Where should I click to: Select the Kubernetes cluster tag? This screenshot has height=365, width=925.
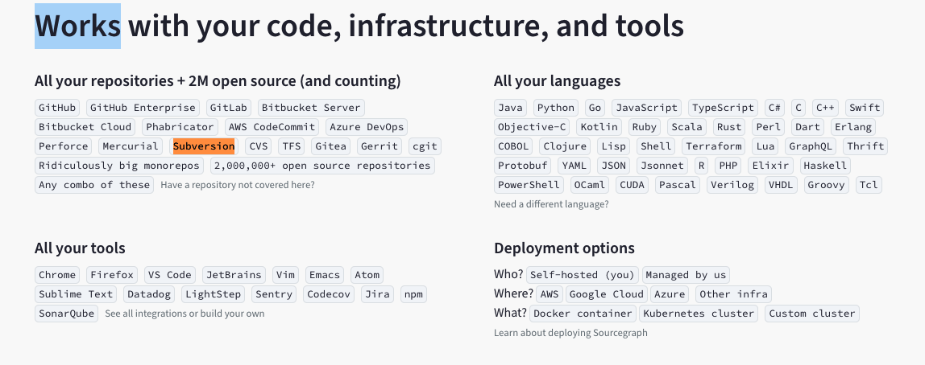(699, 314)
